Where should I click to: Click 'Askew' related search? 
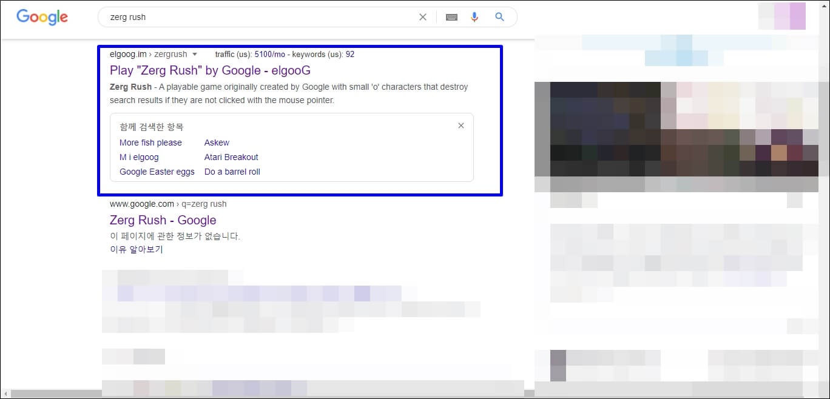point(217,142)
